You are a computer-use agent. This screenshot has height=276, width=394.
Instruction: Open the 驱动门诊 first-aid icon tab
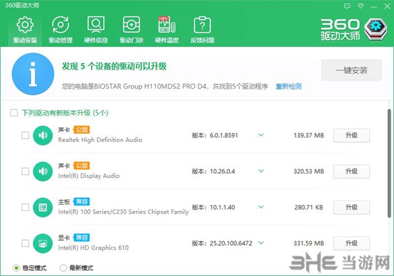pos(131,30)
